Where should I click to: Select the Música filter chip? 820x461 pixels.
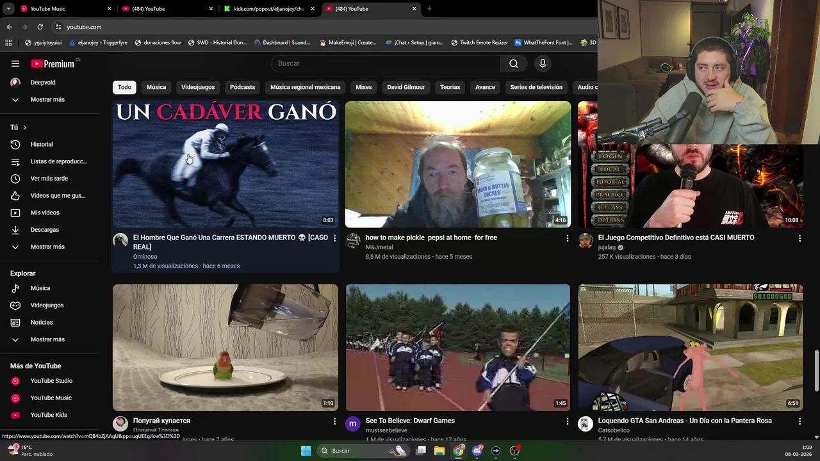[x=156, y=87]
